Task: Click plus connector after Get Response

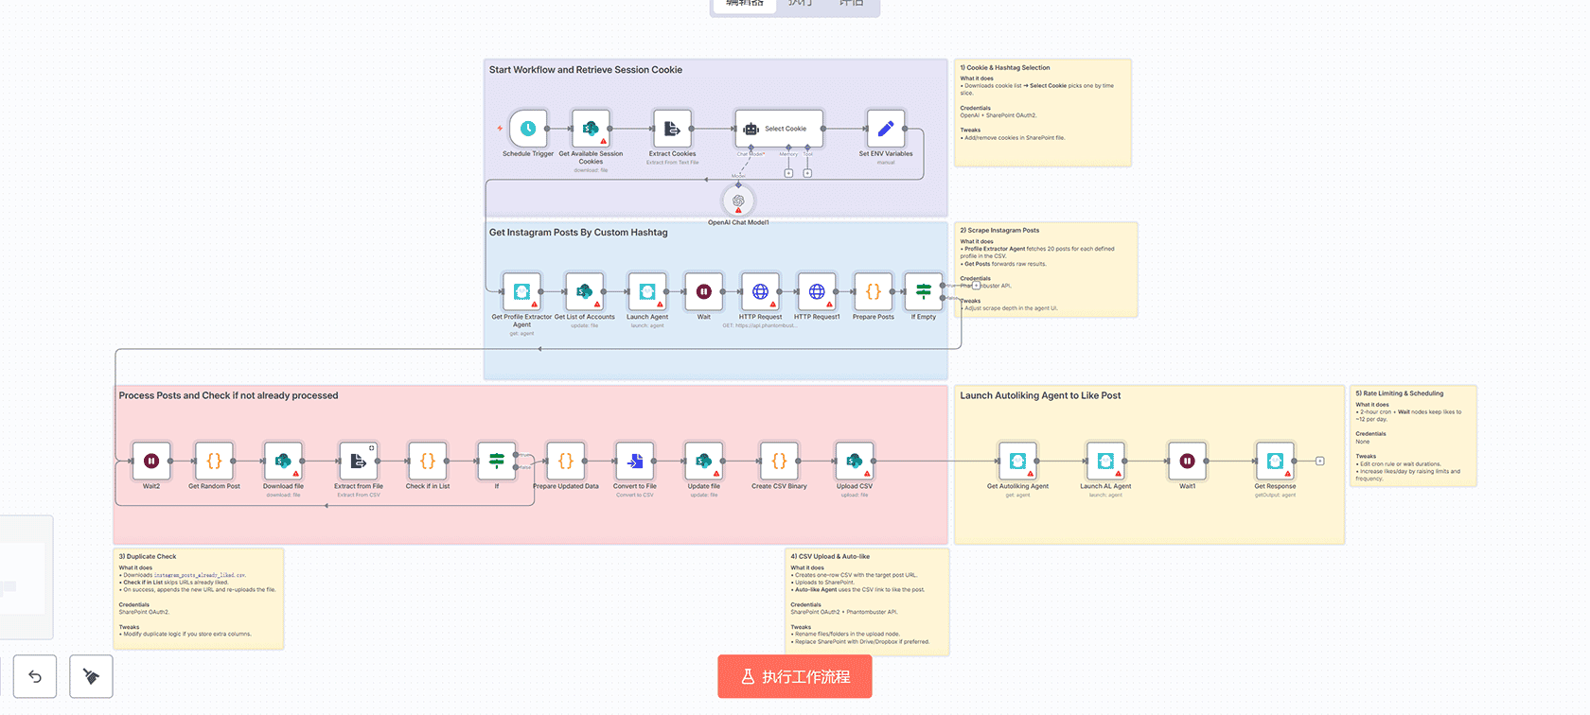Action: coord(1319,462)
